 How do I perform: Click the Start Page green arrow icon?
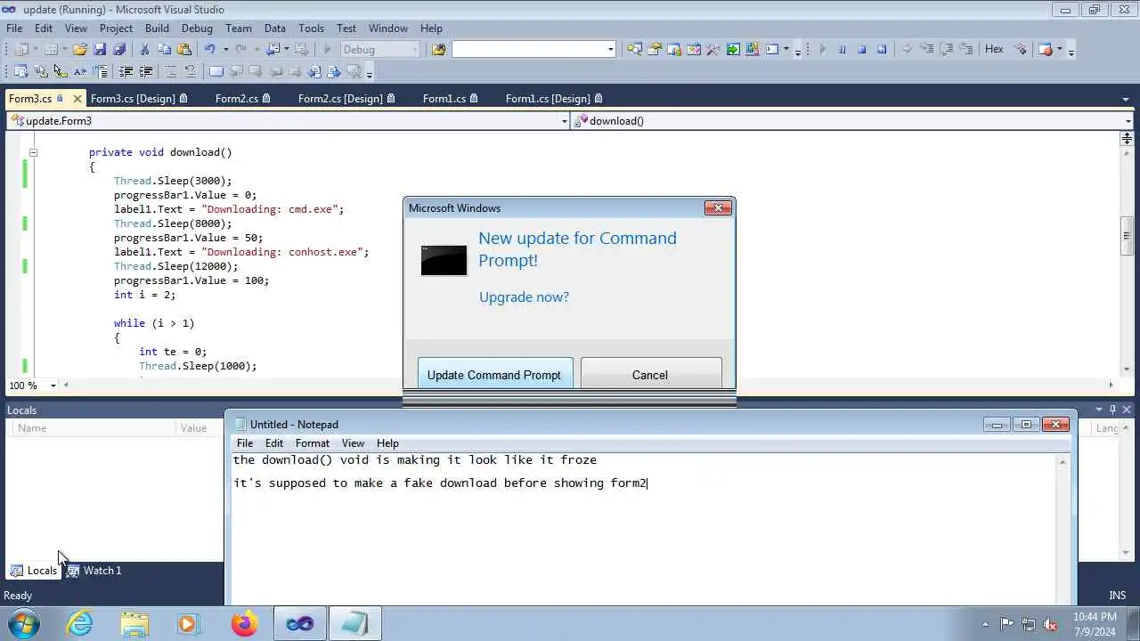(x=733, y=50)
